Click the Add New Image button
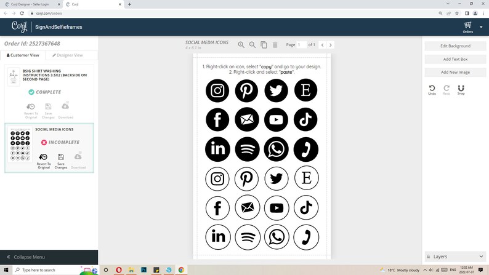This screenshot has height=275, width=489. tap(455, 72)
